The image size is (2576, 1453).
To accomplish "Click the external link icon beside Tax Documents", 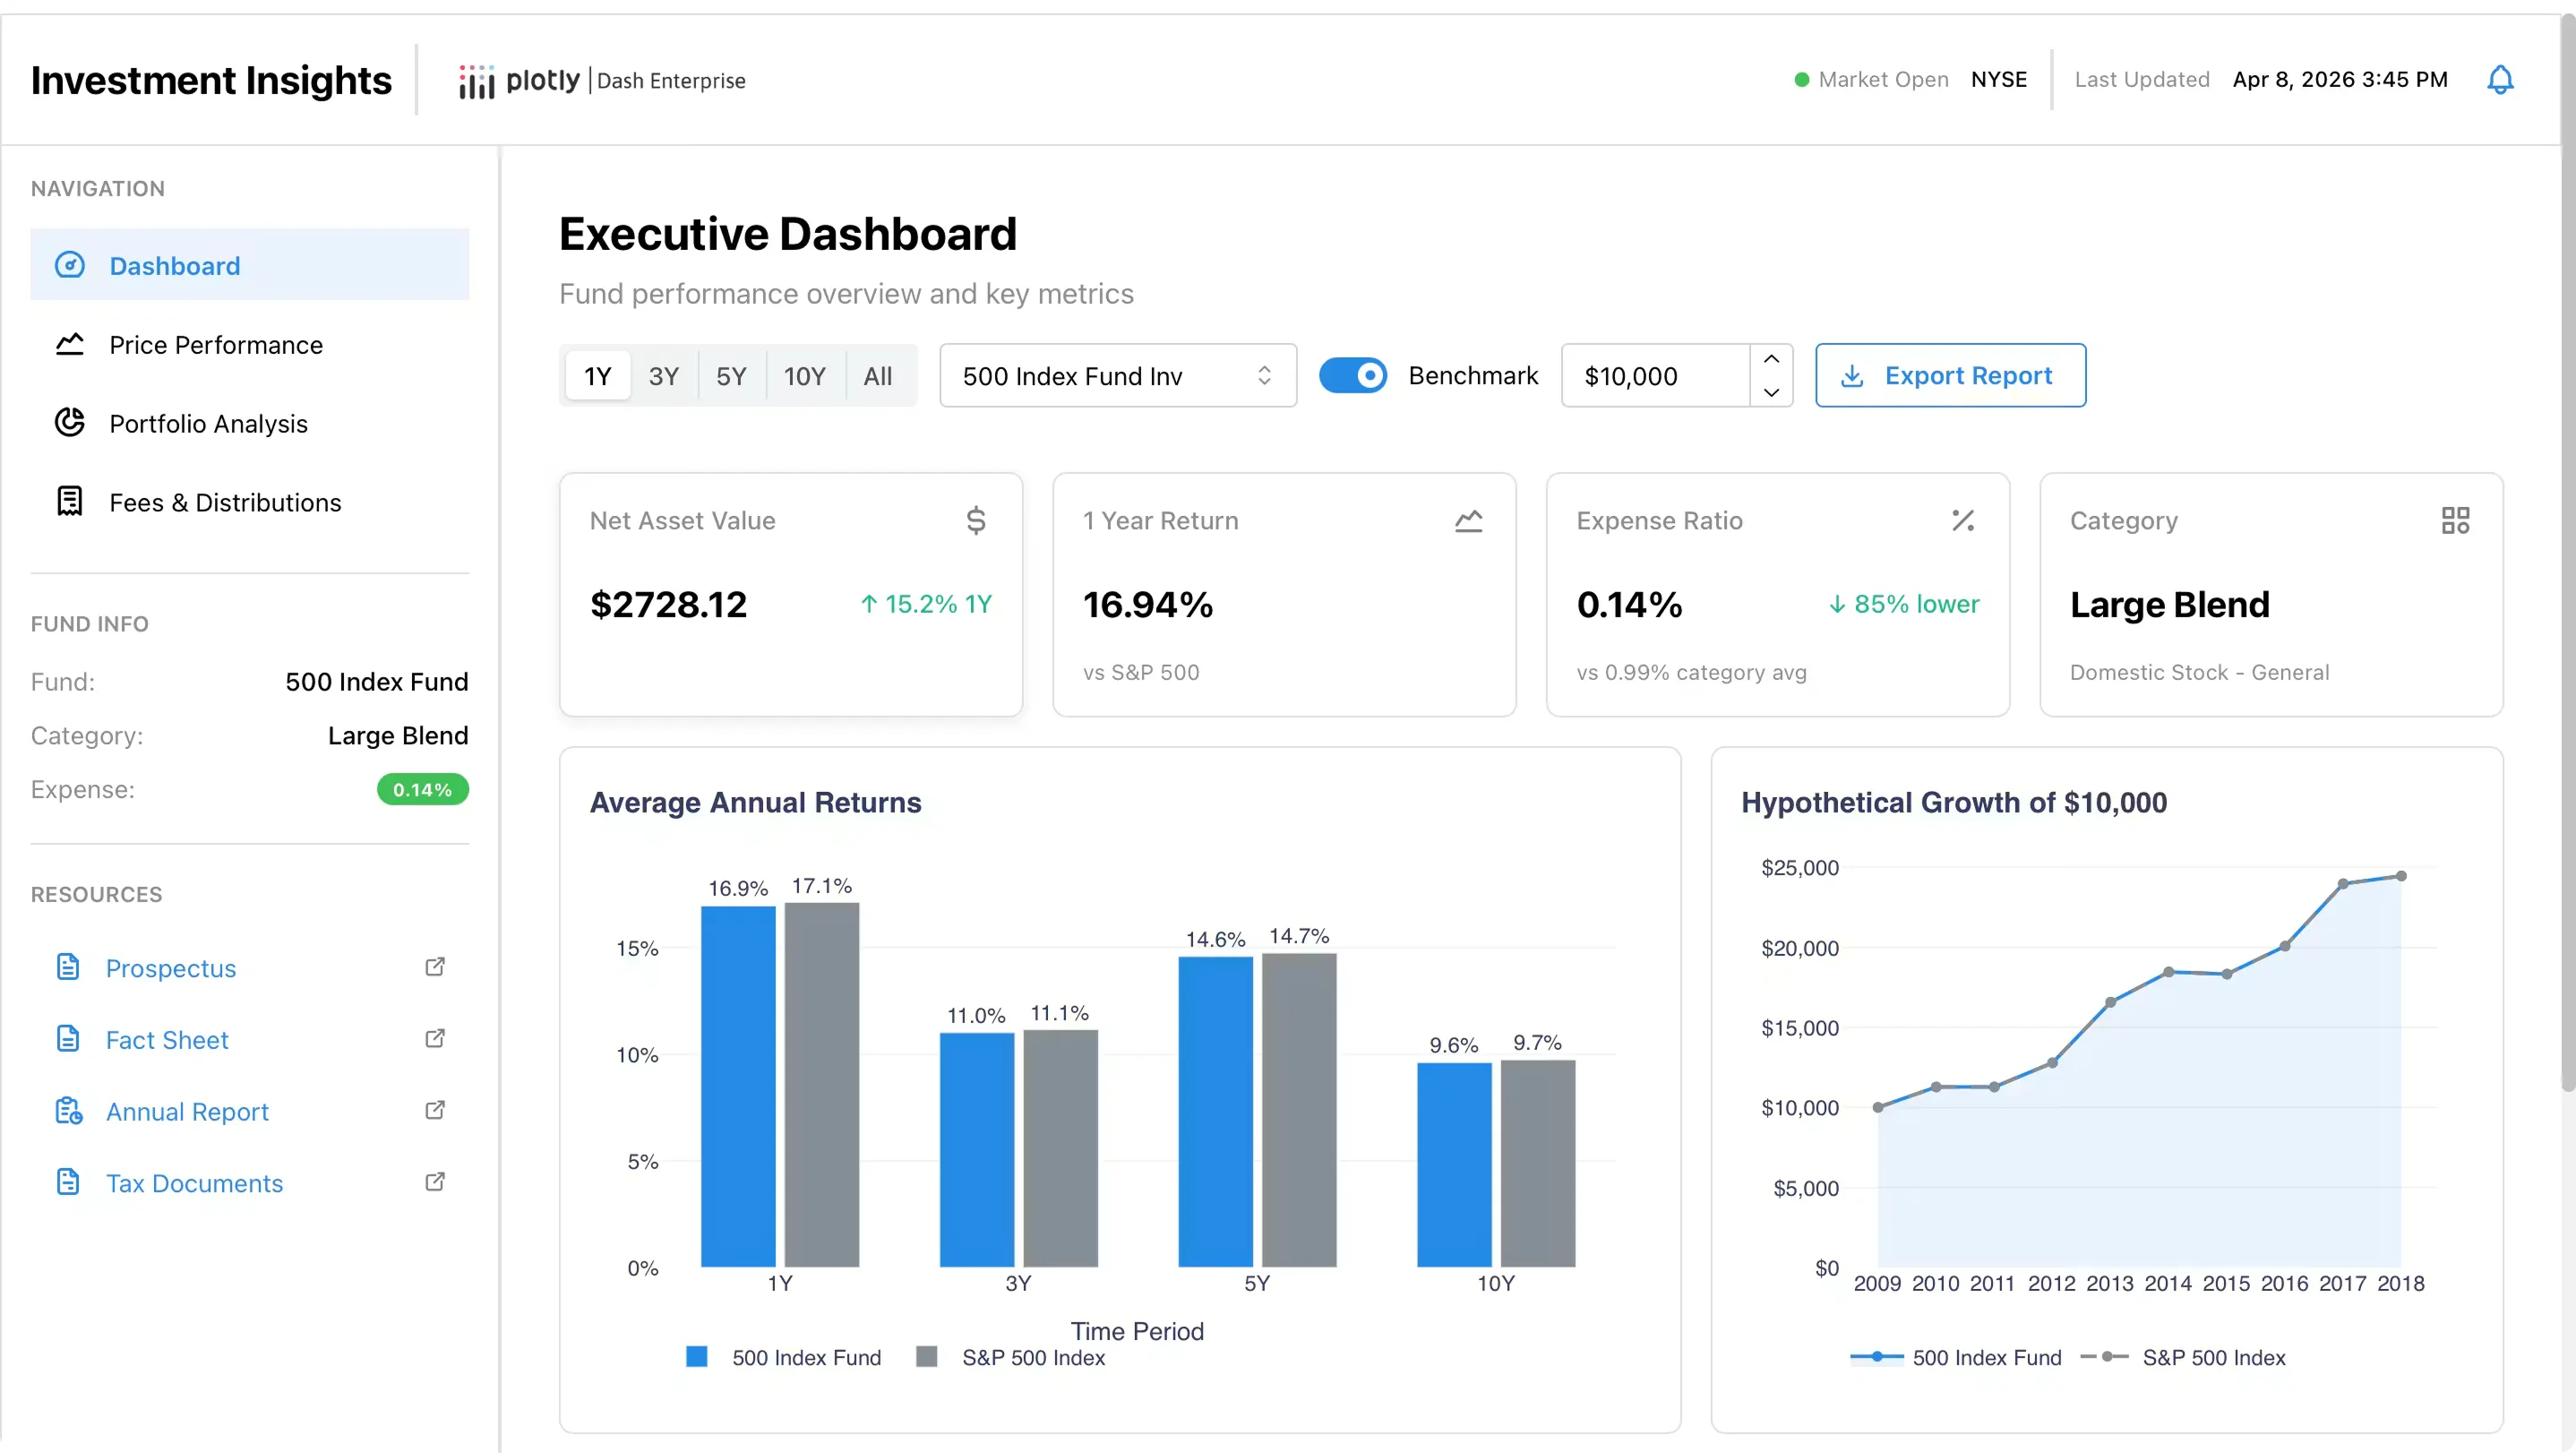I will click(x=435, y=1182).
